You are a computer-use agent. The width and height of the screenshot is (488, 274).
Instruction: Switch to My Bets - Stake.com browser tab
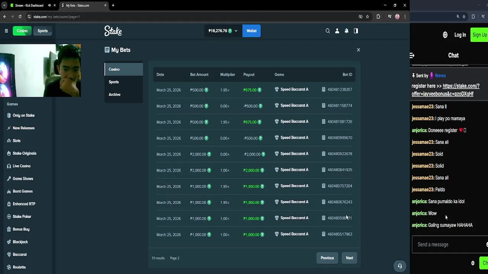click(x=83, y=5)
